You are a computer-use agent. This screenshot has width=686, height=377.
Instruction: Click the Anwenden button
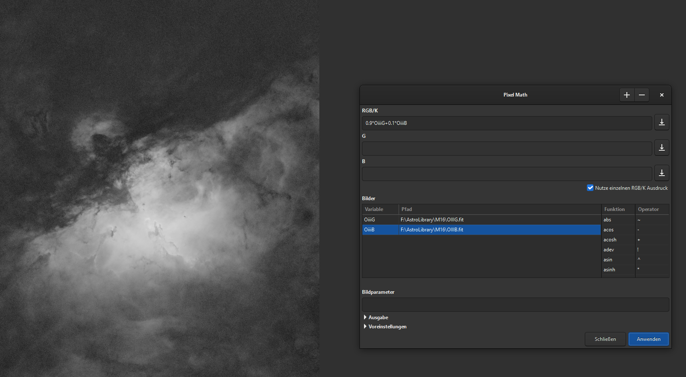(649, 339)
